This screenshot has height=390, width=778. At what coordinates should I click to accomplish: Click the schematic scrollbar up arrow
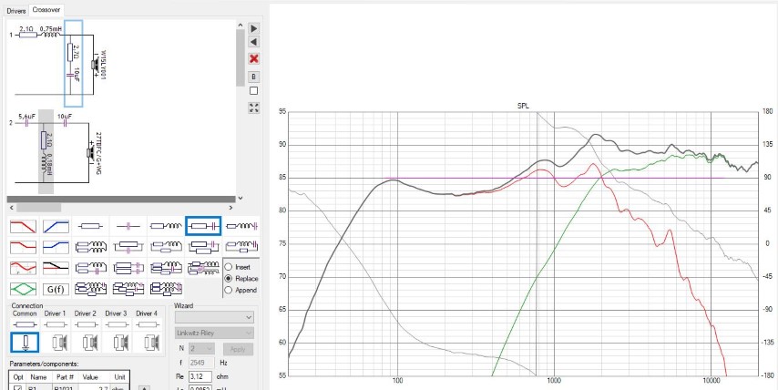click(241, 26)
